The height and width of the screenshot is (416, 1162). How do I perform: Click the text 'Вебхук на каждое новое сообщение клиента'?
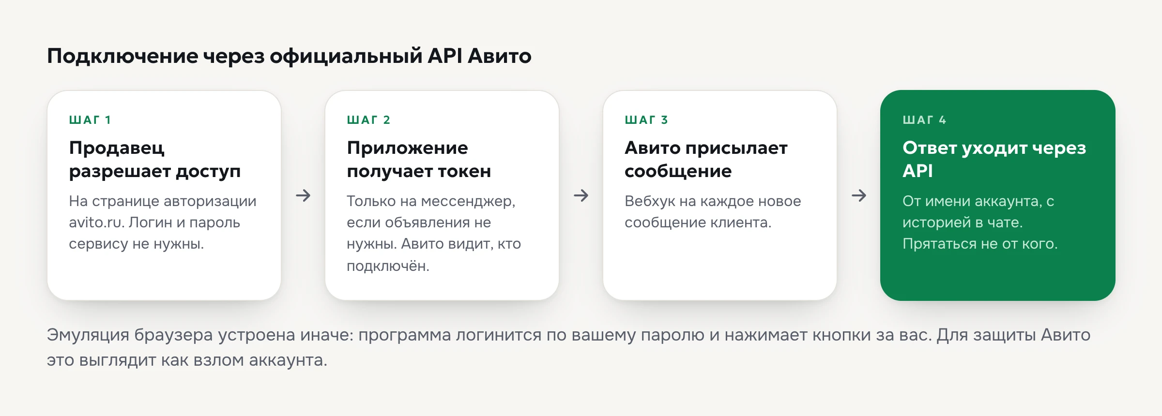click(713, 212)
